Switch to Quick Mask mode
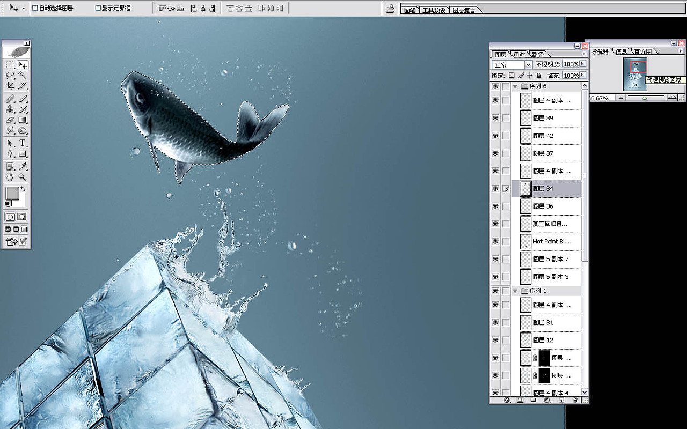This screenshot has height=429, width=687. click(22, 217)
